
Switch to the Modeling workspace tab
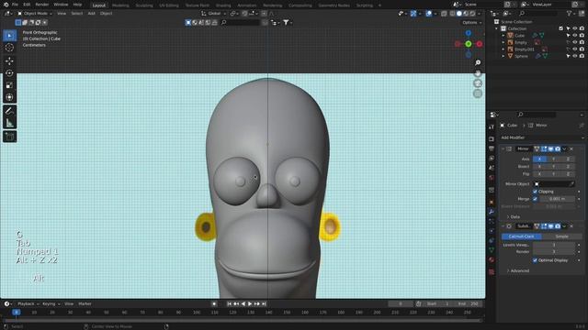pos(120,5)
